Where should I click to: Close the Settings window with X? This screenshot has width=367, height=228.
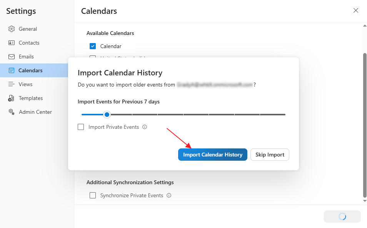point(356,10)
